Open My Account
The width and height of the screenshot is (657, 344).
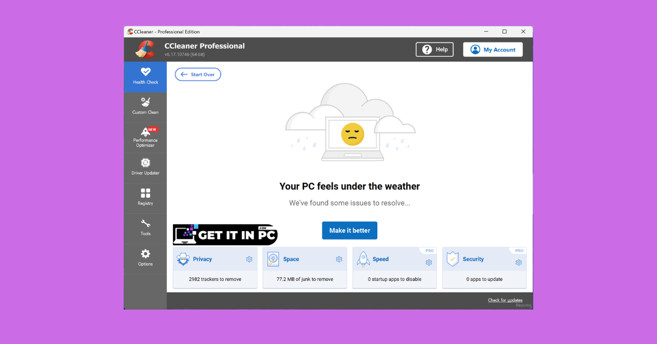coord(493,49)
